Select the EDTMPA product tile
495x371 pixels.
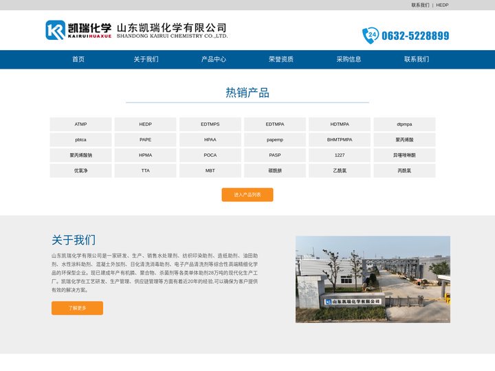coord(275,124)
